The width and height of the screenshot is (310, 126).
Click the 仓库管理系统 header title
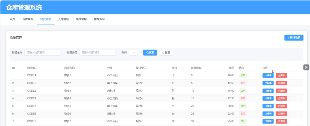pyautogui.click(x=24, y=8)
